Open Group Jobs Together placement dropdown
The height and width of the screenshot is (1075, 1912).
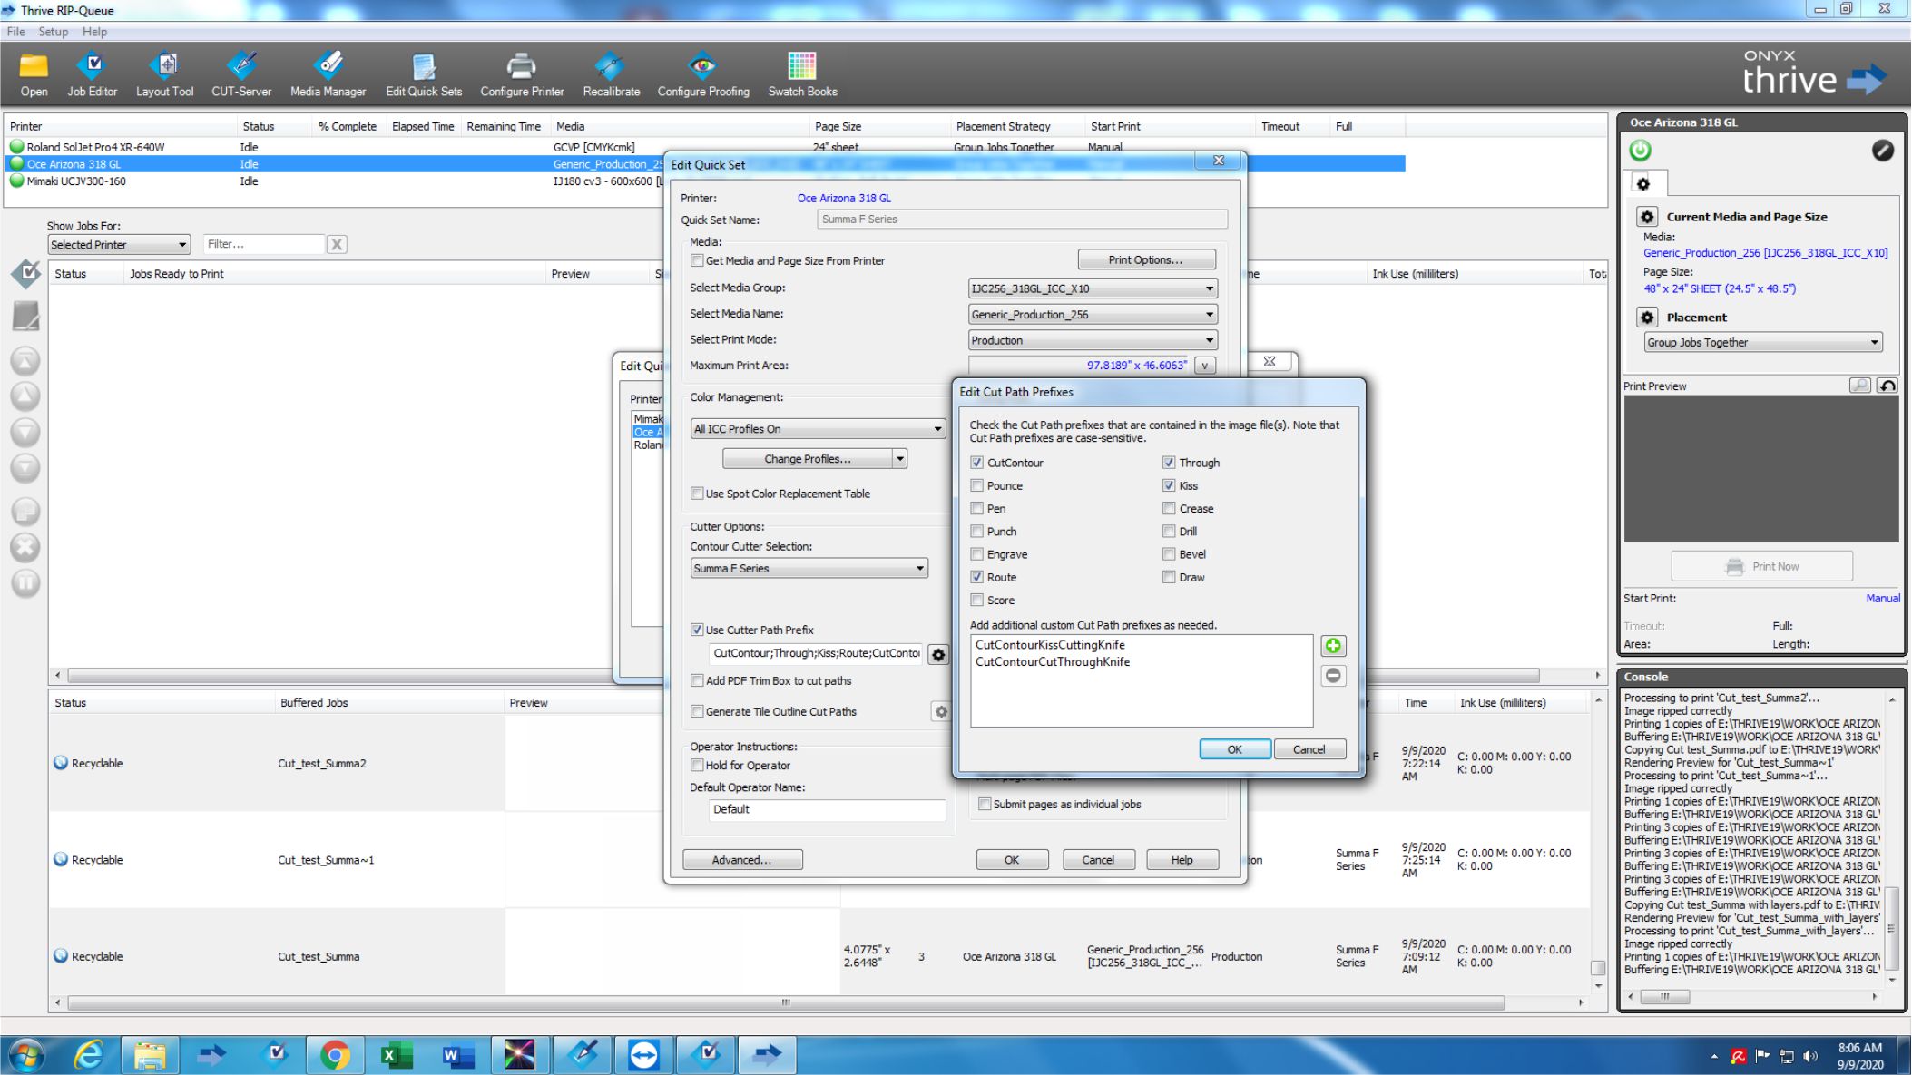pyautogui.click(x=1763, y=342)
